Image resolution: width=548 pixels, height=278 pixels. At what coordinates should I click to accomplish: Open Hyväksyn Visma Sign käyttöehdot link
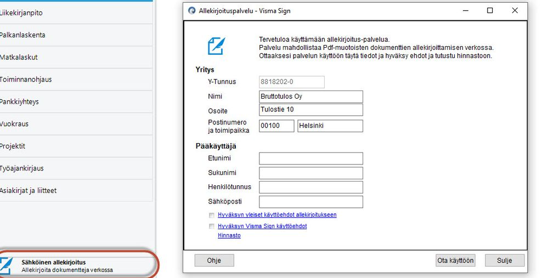(x=262, y=226)
